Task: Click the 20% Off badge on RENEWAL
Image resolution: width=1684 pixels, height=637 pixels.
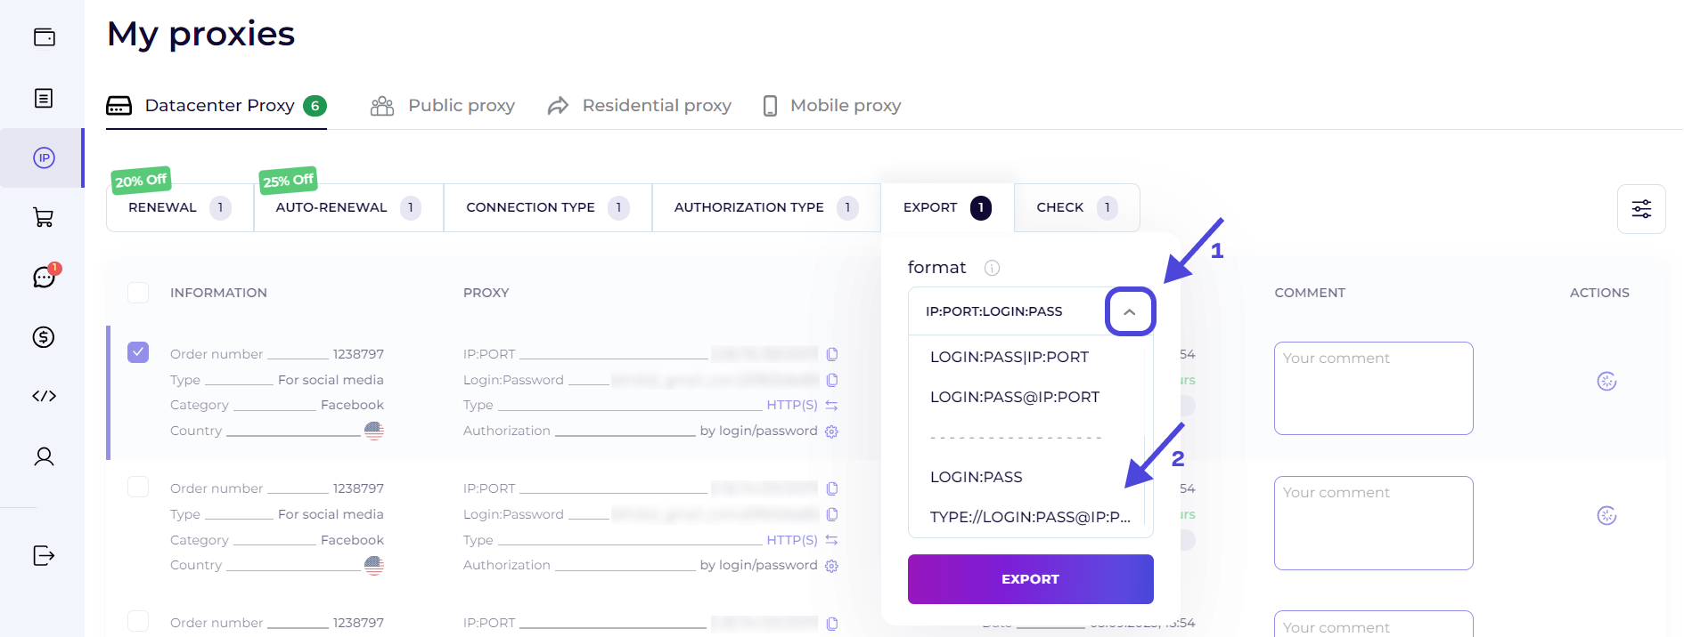Action: 141,181
